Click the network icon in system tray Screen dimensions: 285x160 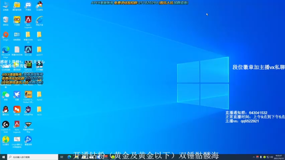[268, 157]
